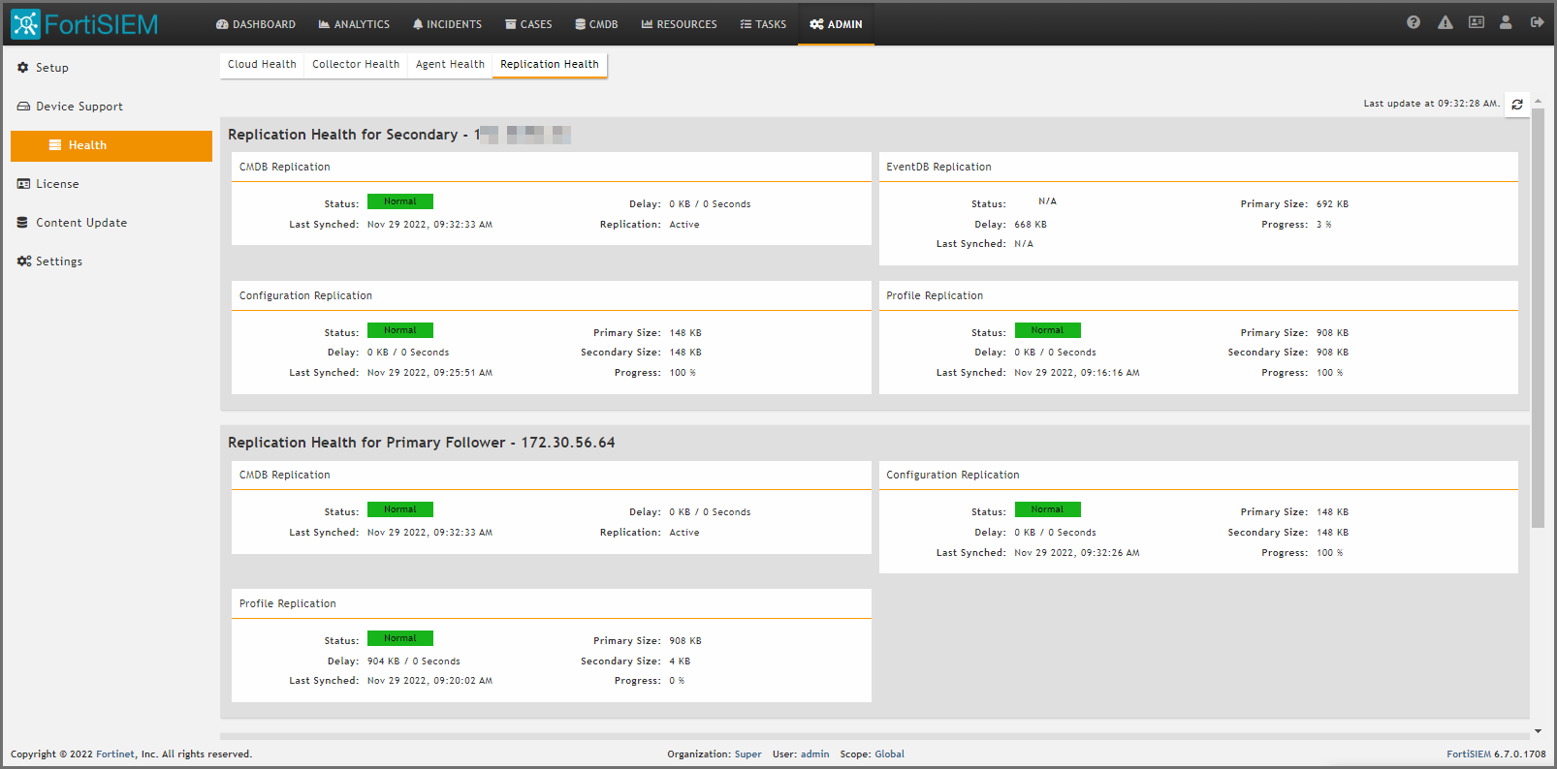Click the Primary Follower Profile Normal status badge

click(400, 638)
